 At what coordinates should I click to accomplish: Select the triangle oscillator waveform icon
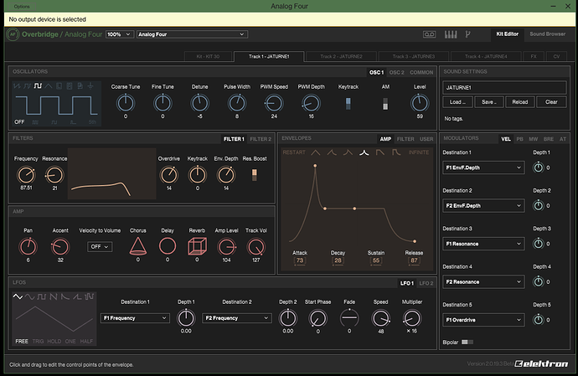coord(49,86)
